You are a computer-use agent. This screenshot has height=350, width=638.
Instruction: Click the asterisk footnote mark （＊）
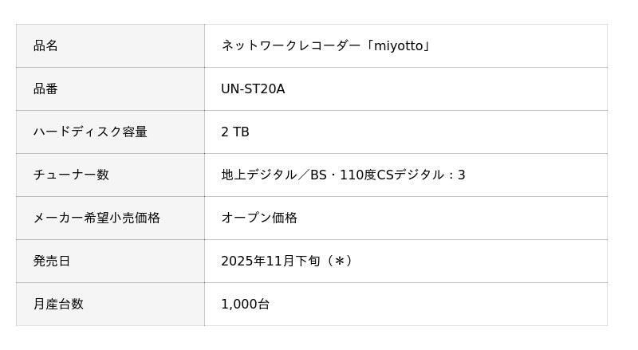[x=339, y=262]
